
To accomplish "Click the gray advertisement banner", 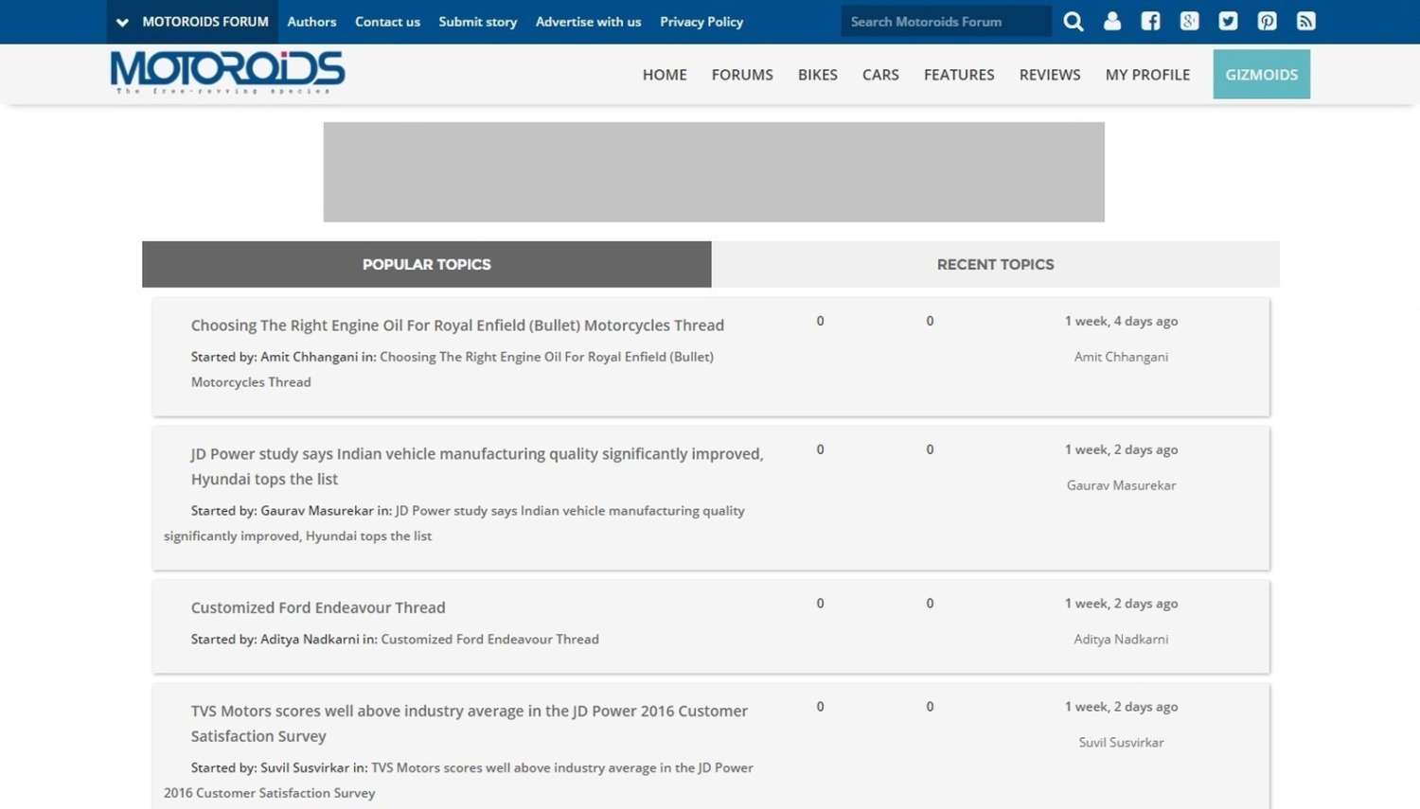I will [x=714, y=172].
